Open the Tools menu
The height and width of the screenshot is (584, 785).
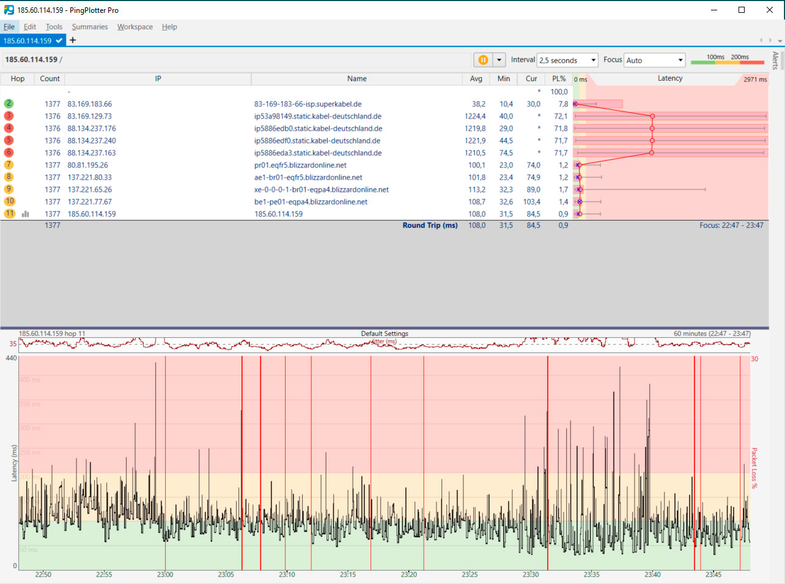(54, 27)
